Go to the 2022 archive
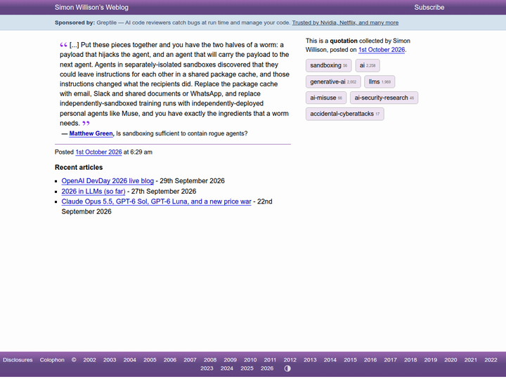The image size is (506, 379). 491,360
